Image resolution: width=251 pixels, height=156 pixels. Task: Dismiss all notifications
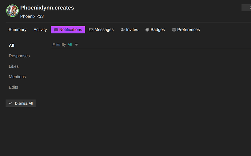point(21,103)
